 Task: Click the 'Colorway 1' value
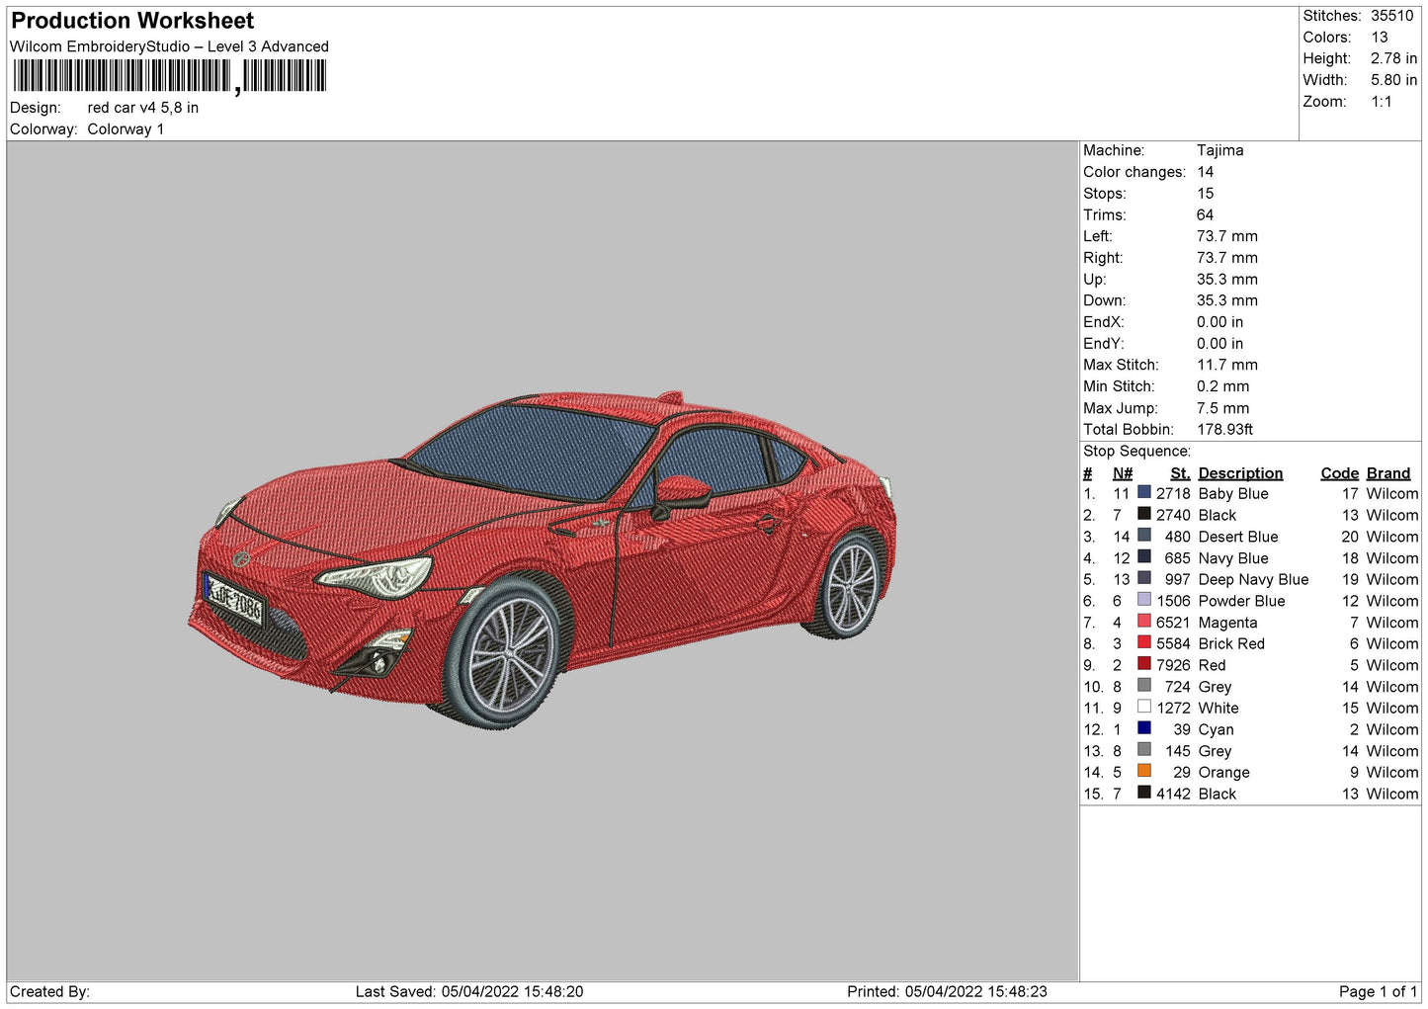click(126, 129)
